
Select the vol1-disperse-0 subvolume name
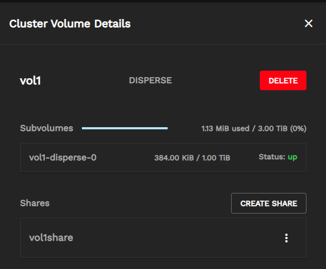click(63, 158)
